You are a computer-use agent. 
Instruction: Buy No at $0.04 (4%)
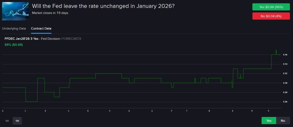(271, 16)
